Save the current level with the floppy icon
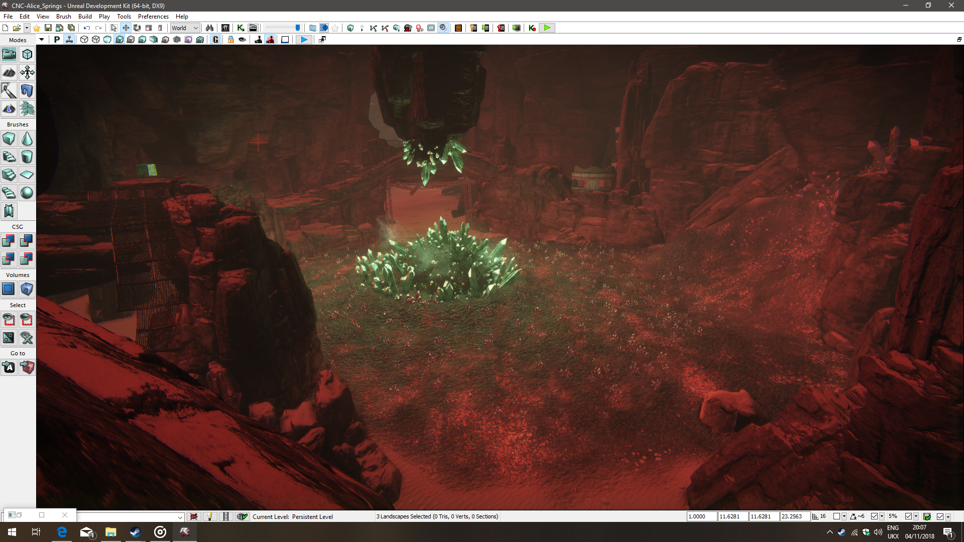The height and width of the screenshot is (542, 964). click(48, 28)
